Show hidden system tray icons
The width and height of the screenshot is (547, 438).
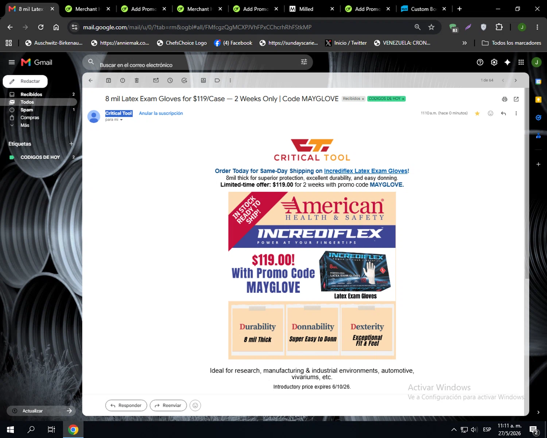click(454, 430)
